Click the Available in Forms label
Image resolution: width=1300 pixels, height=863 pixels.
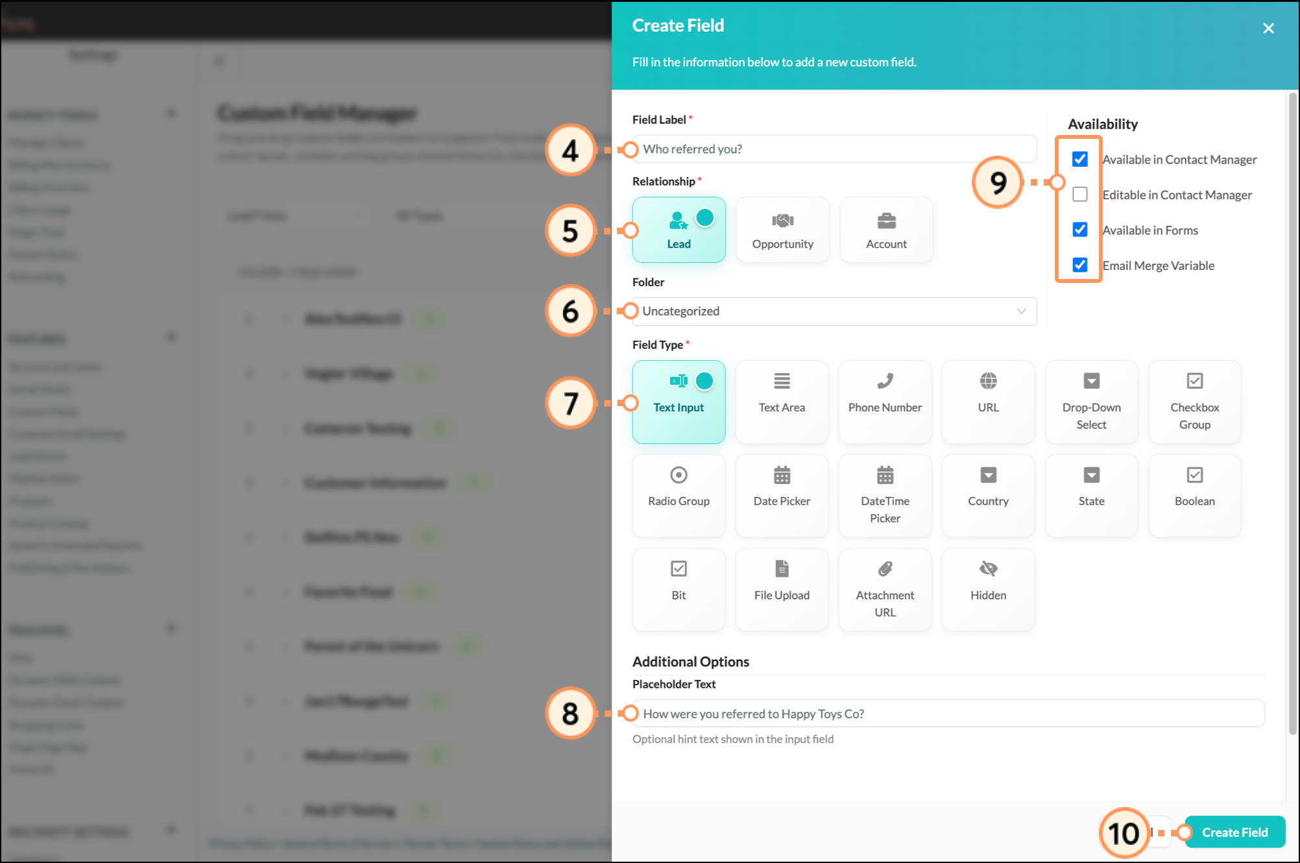click(x=1150, y=230)
